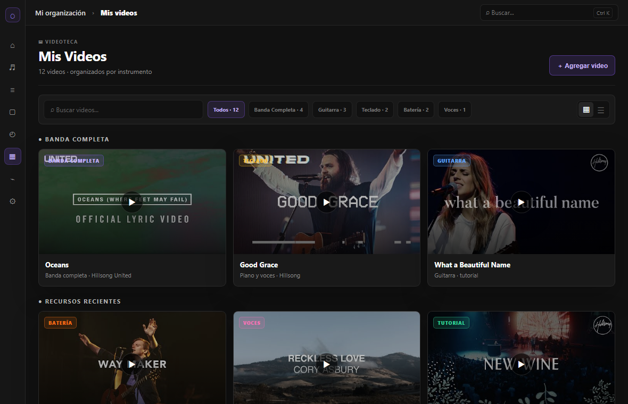Play the Good Grace video

(326, 202)
